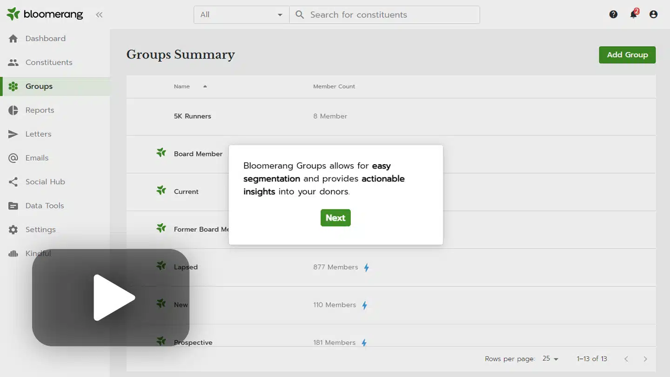Viewport: 670px width, 377px height.
Task: Open Emails in sidebar
Action: 37,158
